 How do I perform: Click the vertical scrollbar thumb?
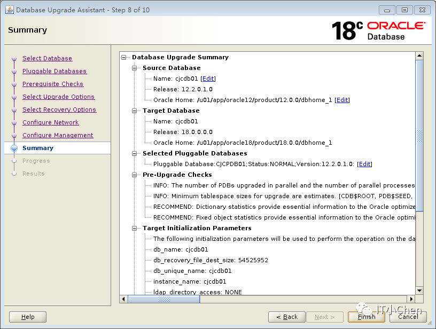[419, 136]
